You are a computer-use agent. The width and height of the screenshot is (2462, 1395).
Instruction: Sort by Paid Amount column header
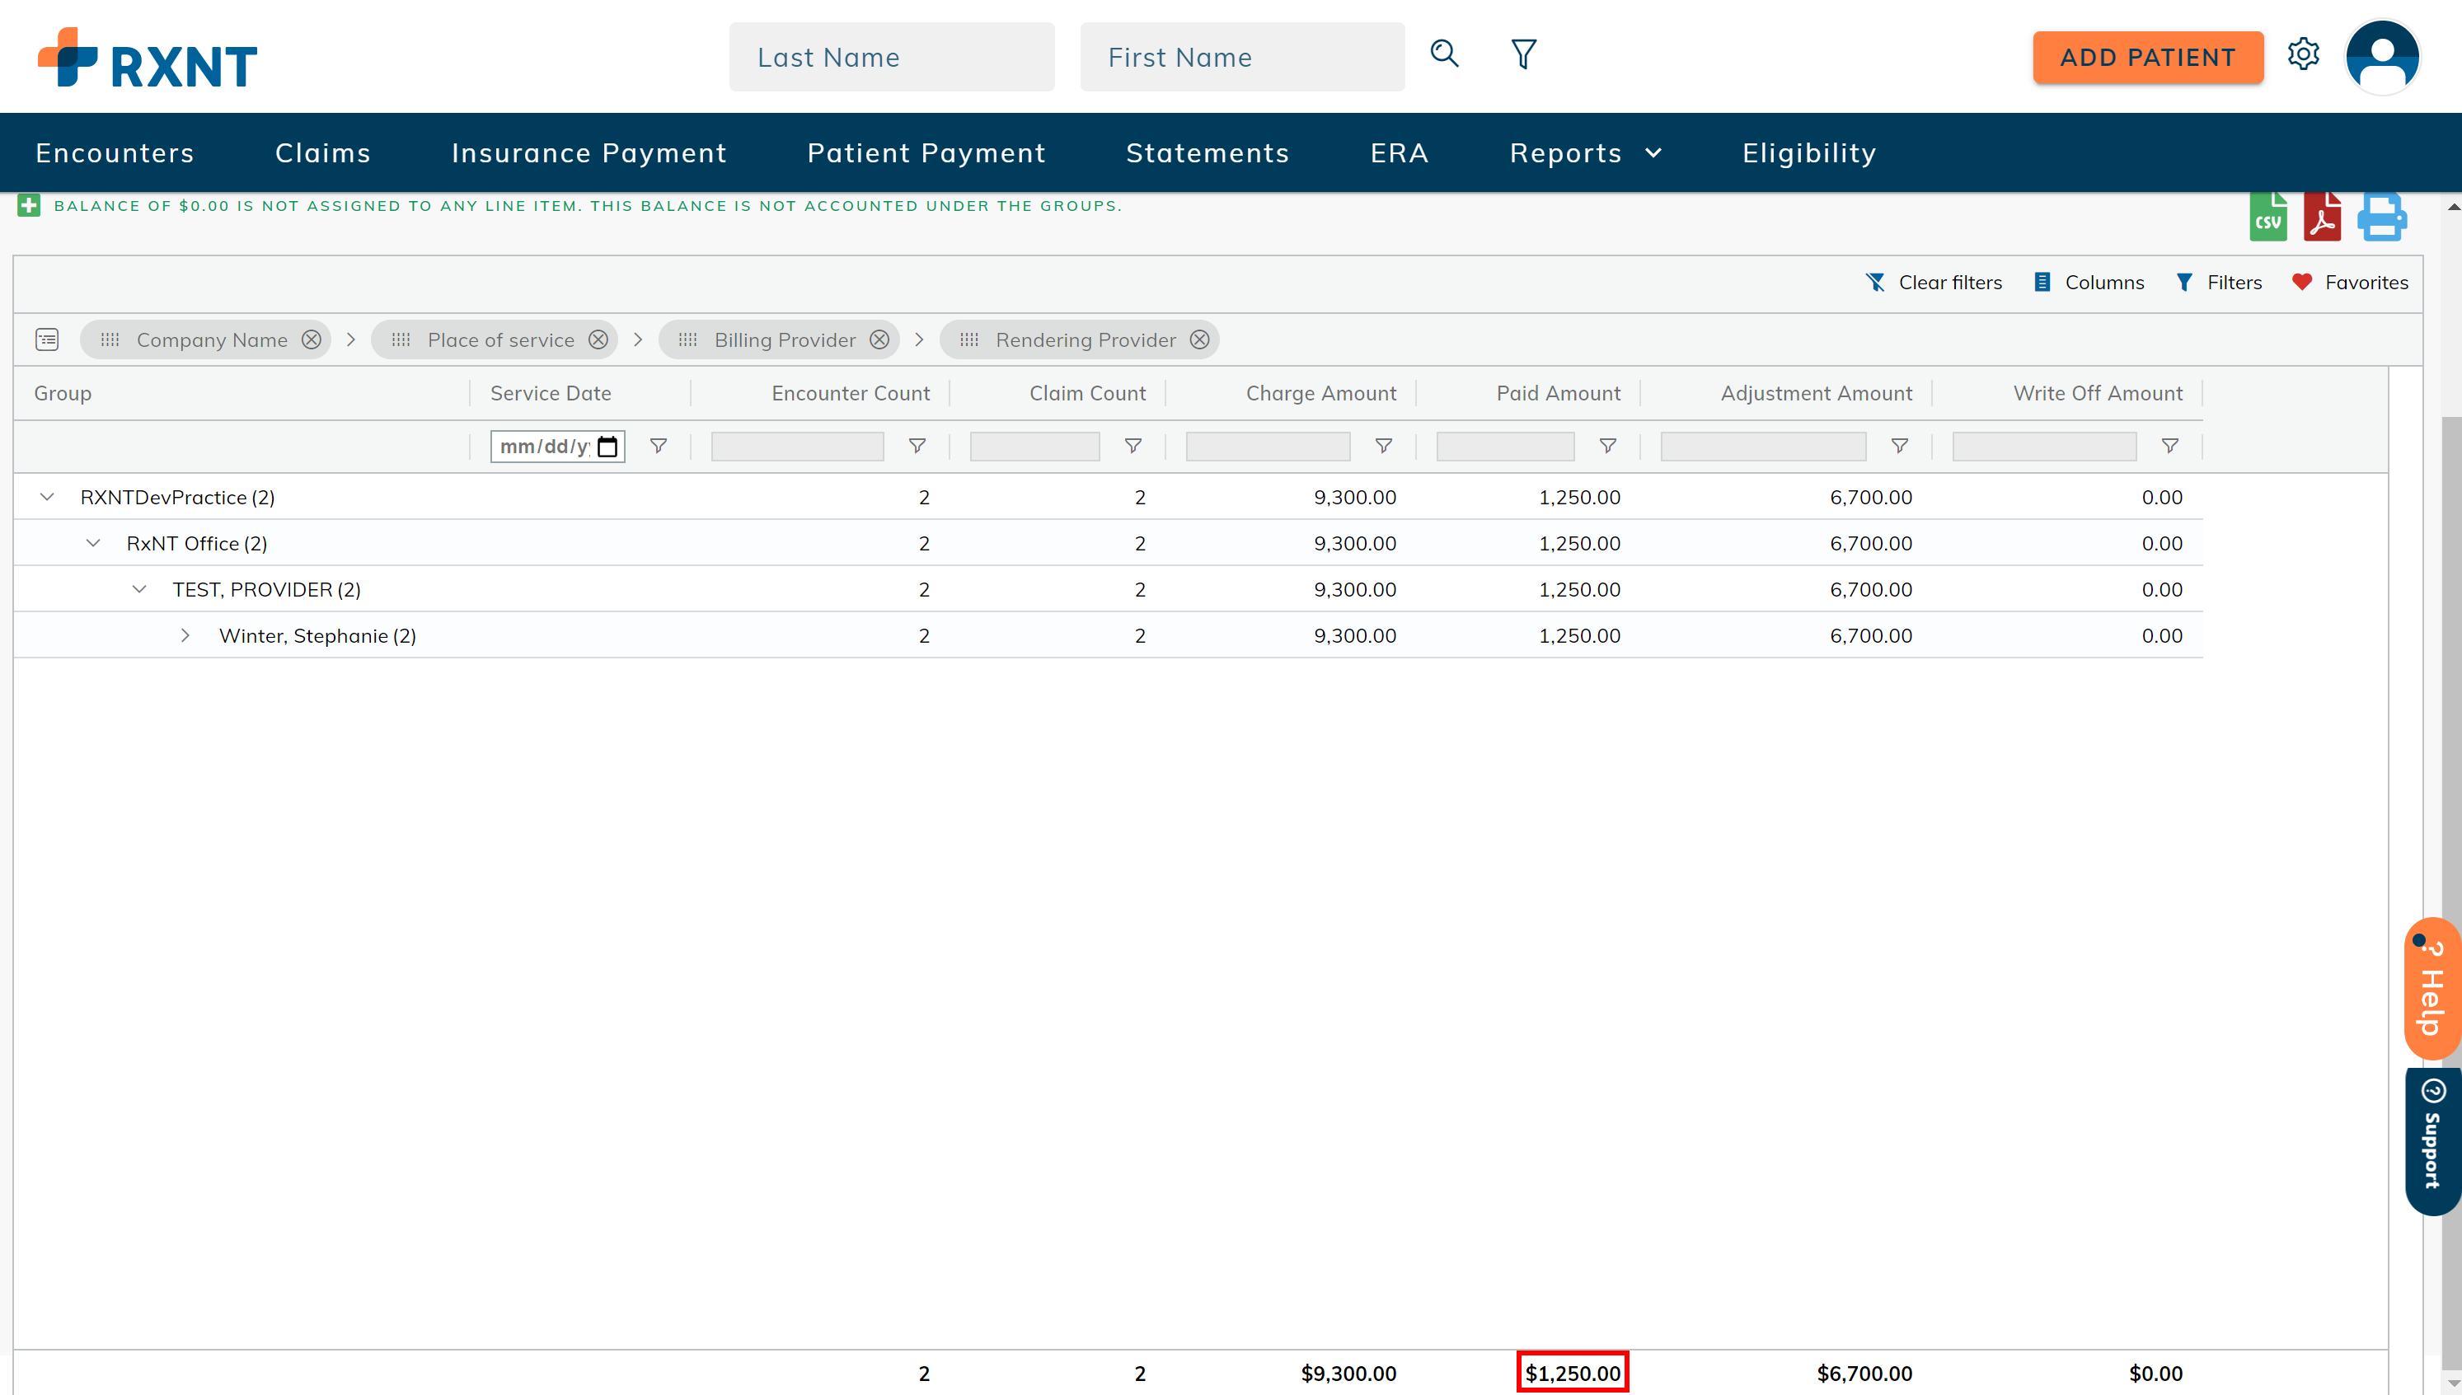pos(1559,393)
